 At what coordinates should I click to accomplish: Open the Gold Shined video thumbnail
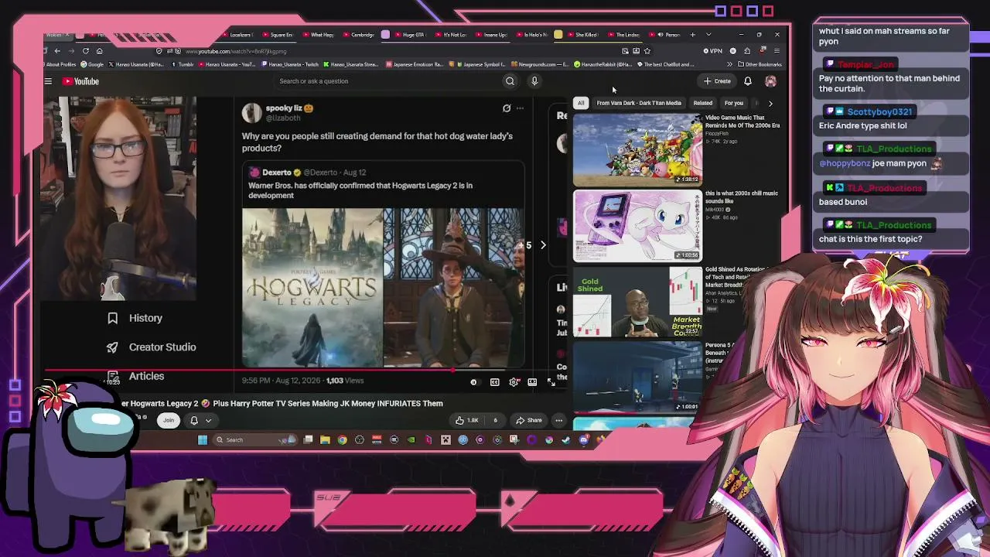pyautogui.click(x=637, y=302)
